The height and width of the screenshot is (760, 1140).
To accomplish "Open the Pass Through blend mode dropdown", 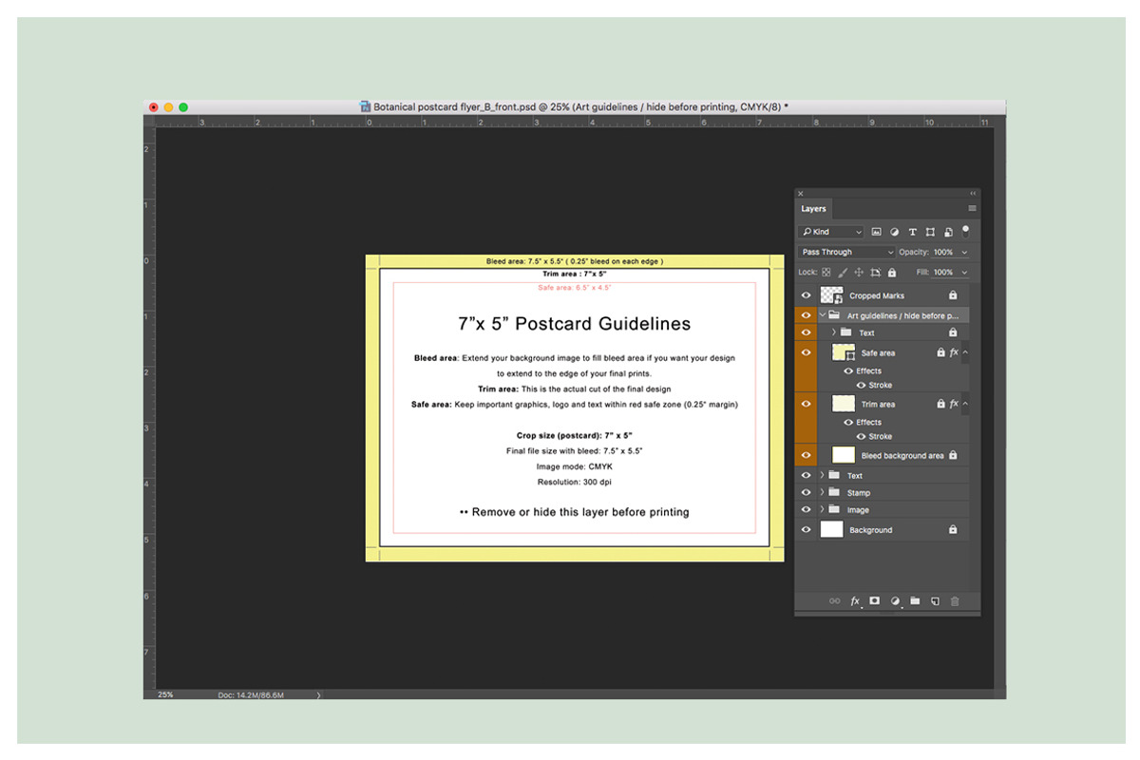I will pyautogui.click(x=846, y=253).
